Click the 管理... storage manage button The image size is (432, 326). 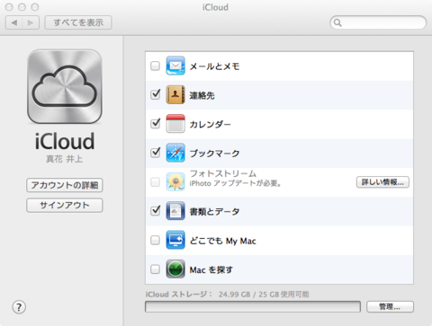tap(390, 307)
